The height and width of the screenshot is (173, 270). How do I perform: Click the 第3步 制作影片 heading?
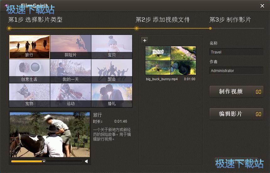point(230,20)
